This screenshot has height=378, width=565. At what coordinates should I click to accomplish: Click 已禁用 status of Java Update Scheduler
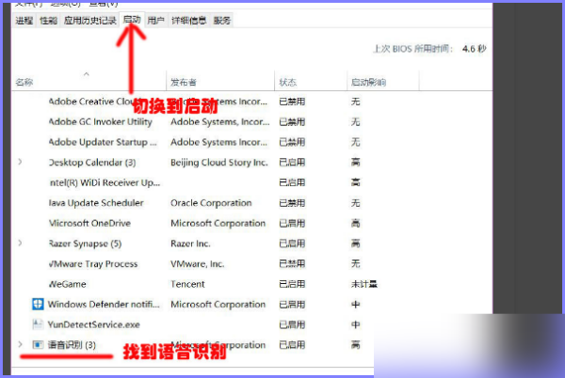(x=292, y=203)
